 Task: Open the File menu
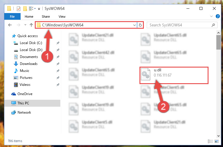point(12,17)
